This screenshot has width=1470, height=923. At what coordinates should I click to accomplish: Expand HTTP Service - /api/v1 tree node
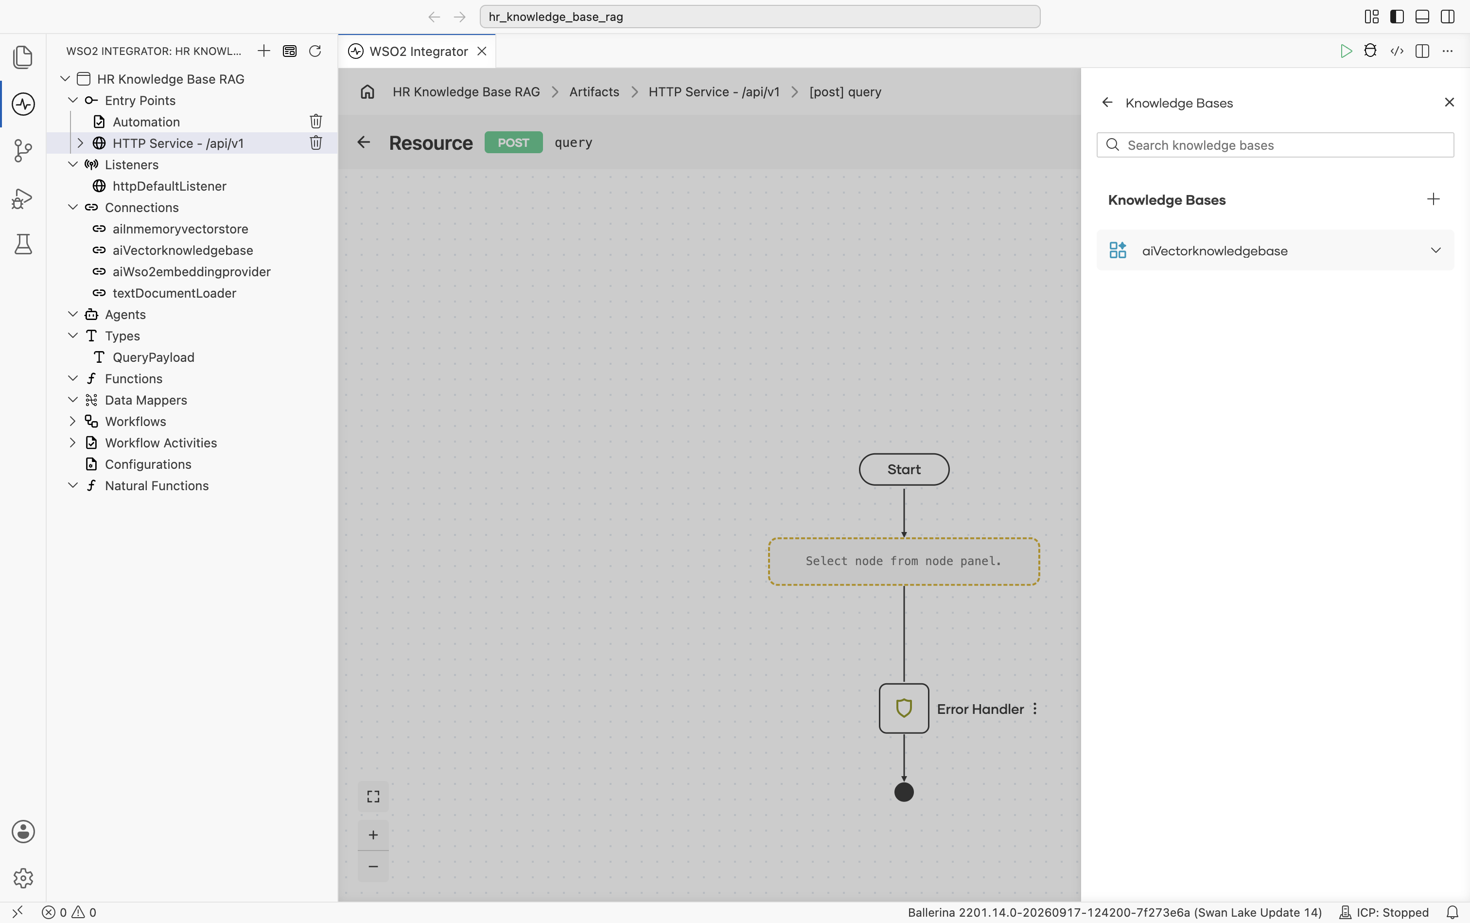click(x=80, y=143)
